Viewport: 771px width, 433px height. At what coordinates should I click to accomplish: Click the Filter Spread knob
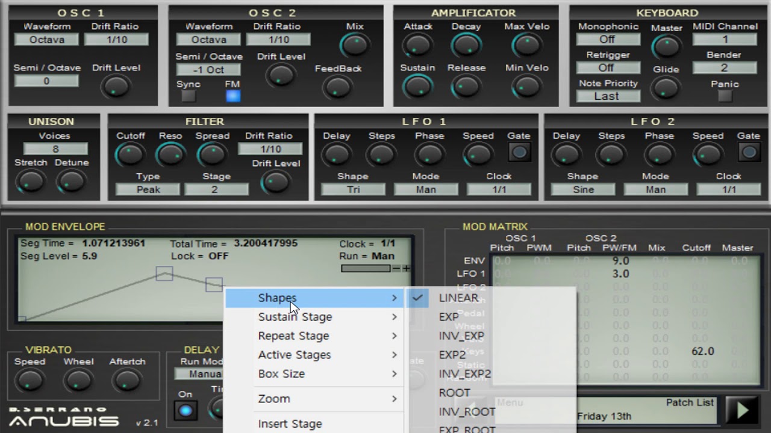pyautogui.click(x=212, y=155)
